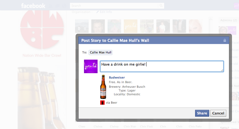Click the Share button in the dialog

click(202, 113)
